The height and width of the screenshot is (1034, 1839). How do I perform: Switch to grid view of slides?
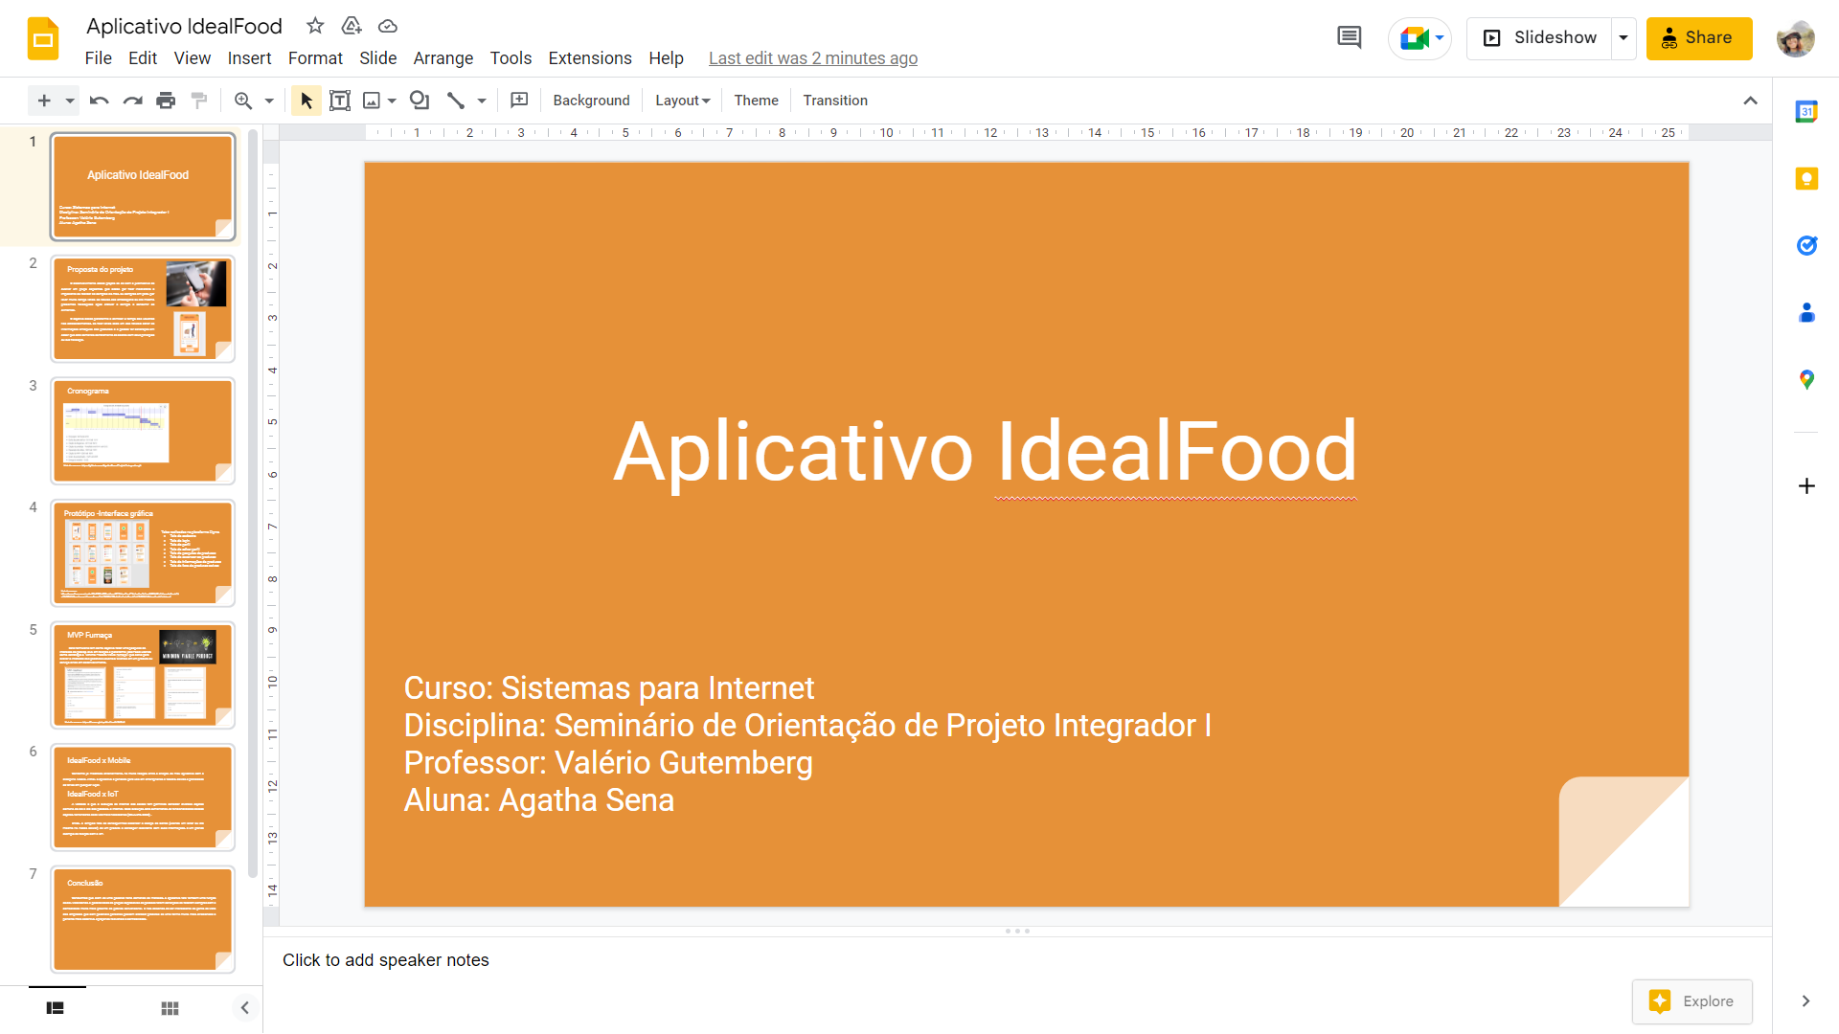tap(170, 1007)
